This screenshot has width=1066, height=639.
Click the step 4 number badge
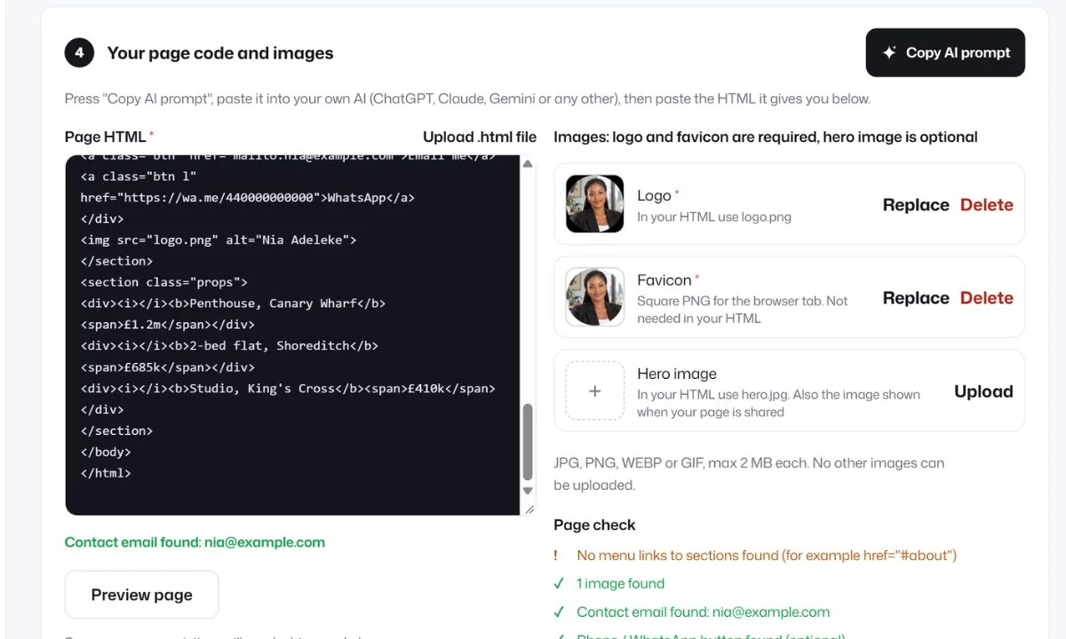[x=79, y=53]
